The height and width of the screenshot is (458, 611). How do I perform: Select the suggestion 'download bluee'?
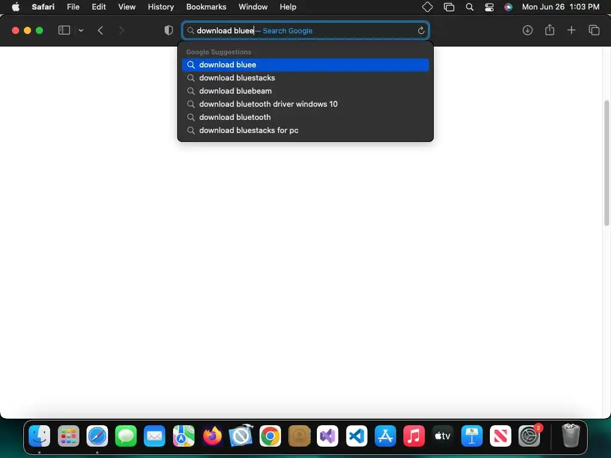[x=305, y=64]
